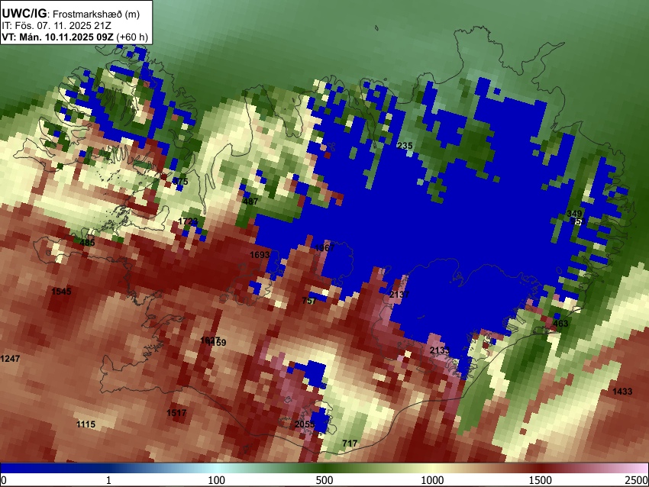The height and width of the screenshot is (487, 649).
Task: Click the map value 1967
Action: click(x=324, y=248)
